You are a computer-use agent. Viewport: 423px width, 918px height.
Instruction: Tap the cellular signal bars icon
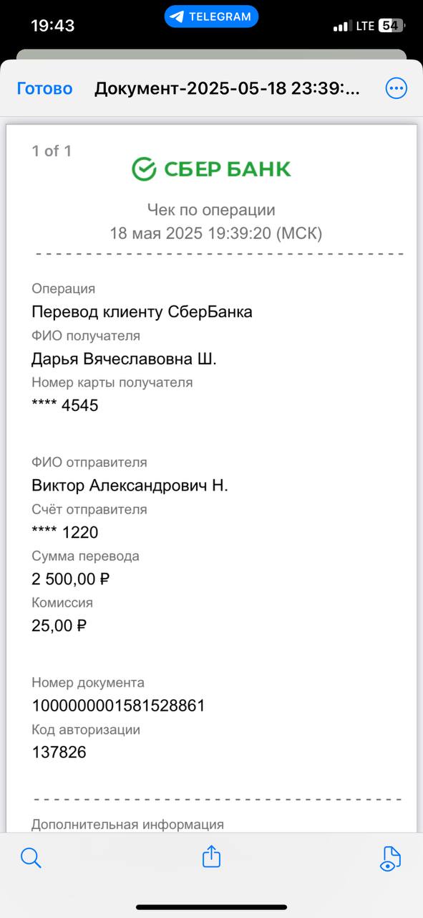(343, 26)
